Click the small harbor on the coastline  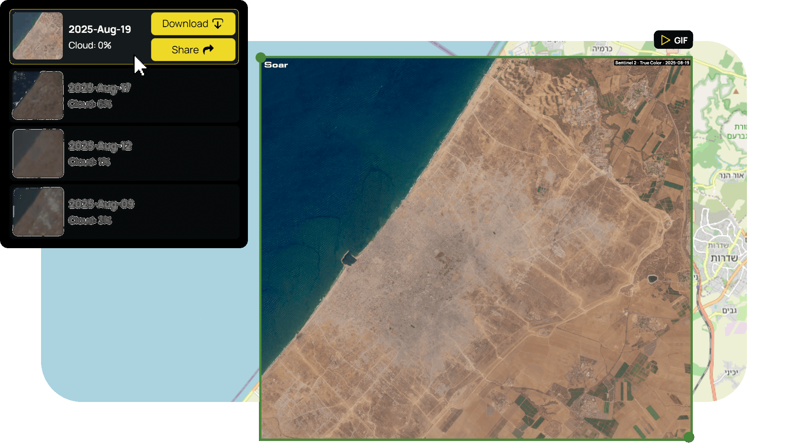[x=349, y=258]
